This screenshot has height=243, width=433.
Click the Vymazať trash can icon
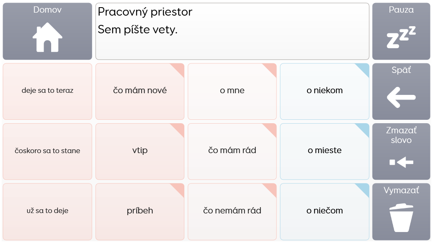point(401,218)
